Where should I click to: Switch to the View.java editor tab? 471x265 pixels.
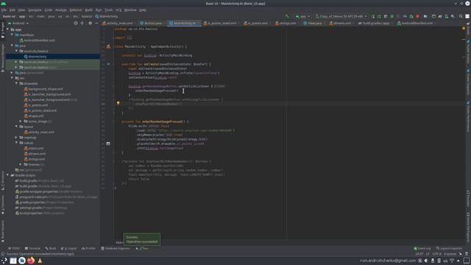click(314, 23)
